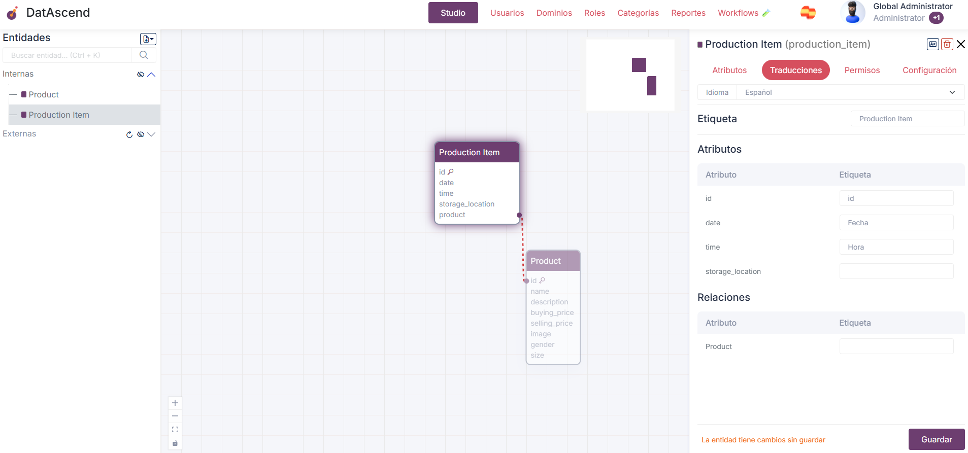Toggle visibility of Internas entities
This screenshot has width=968, height=453.
coord(141,75)
